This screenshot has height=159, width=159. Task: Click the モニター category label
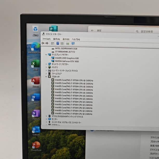tap(55, 119)
